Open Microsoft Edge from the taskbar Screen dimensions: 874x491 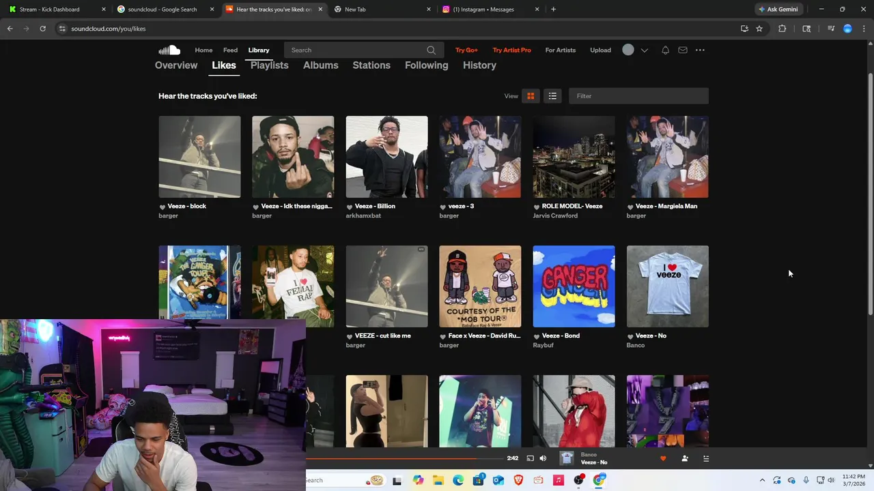pos(457,480)
